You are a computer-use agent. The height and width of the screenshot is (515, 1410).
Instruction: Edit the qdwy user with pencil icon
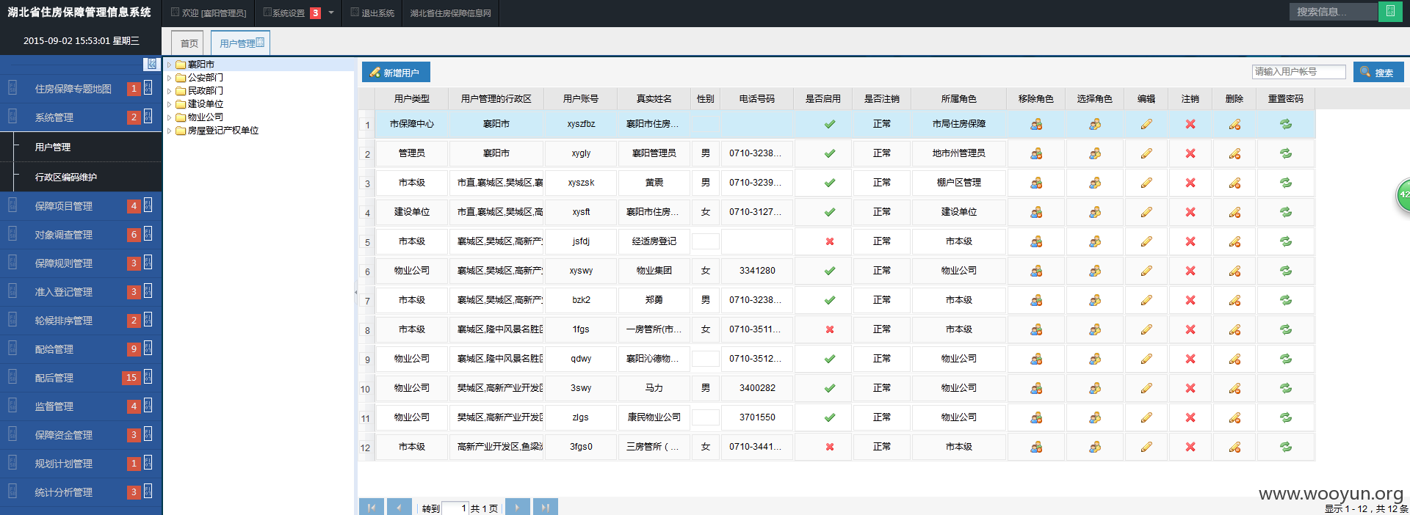[1146, 359]
